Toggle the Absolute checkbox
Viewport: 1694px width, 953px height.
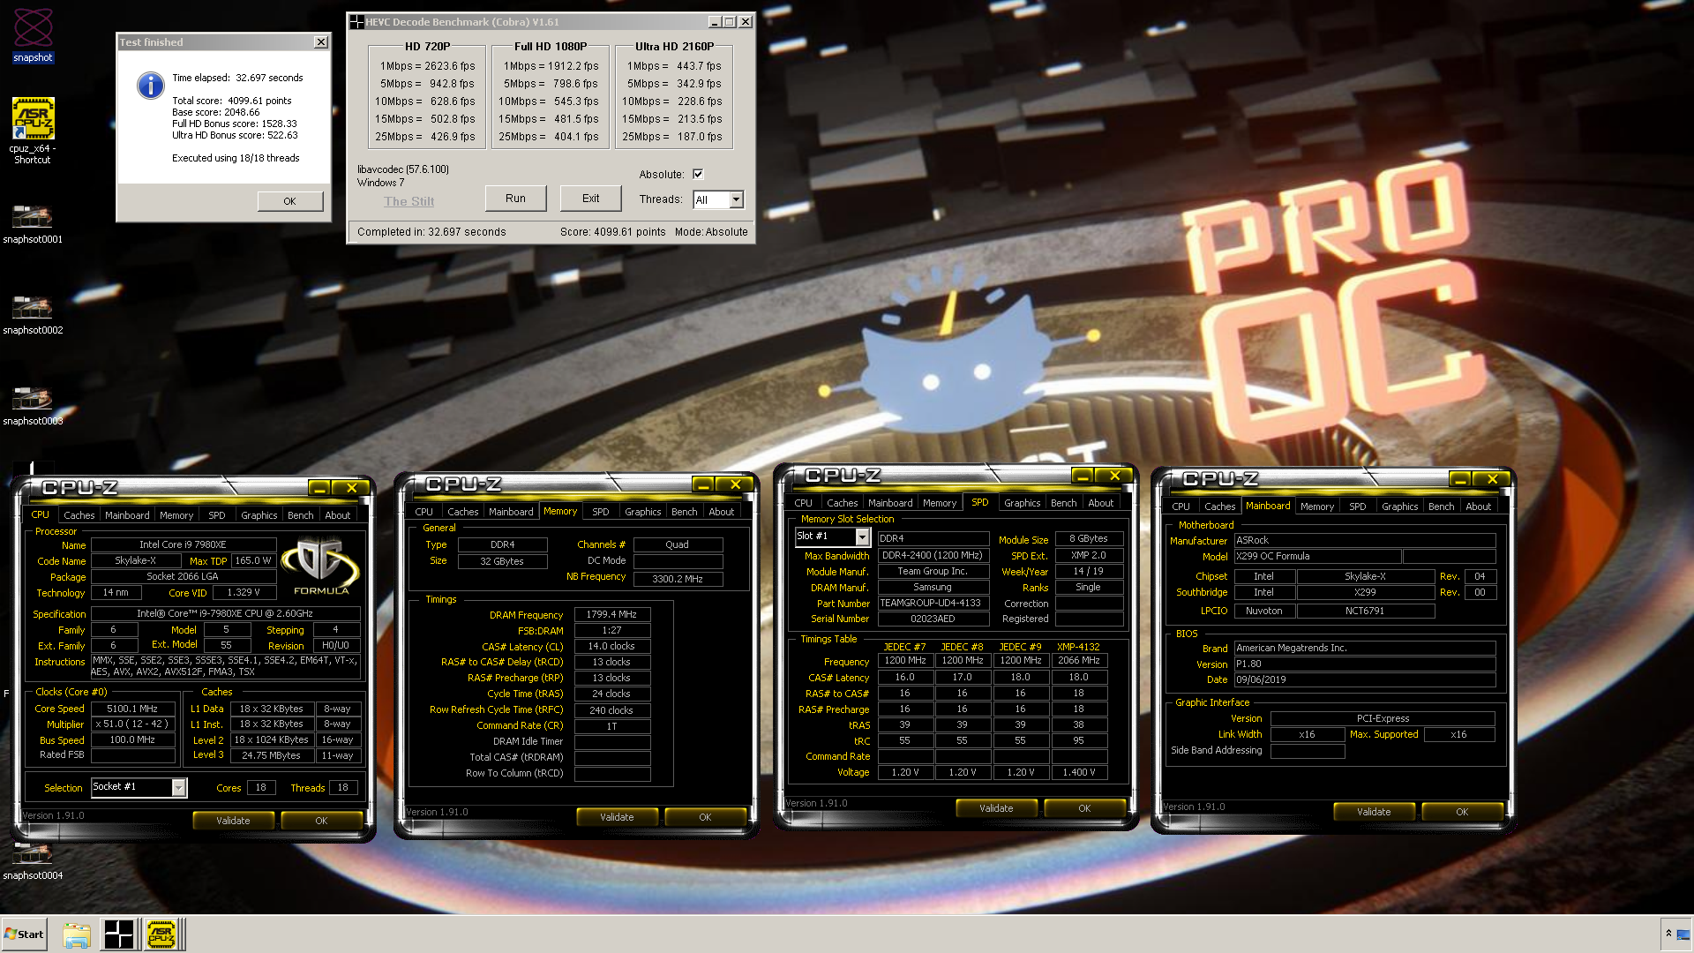click(x=698, y=174)
